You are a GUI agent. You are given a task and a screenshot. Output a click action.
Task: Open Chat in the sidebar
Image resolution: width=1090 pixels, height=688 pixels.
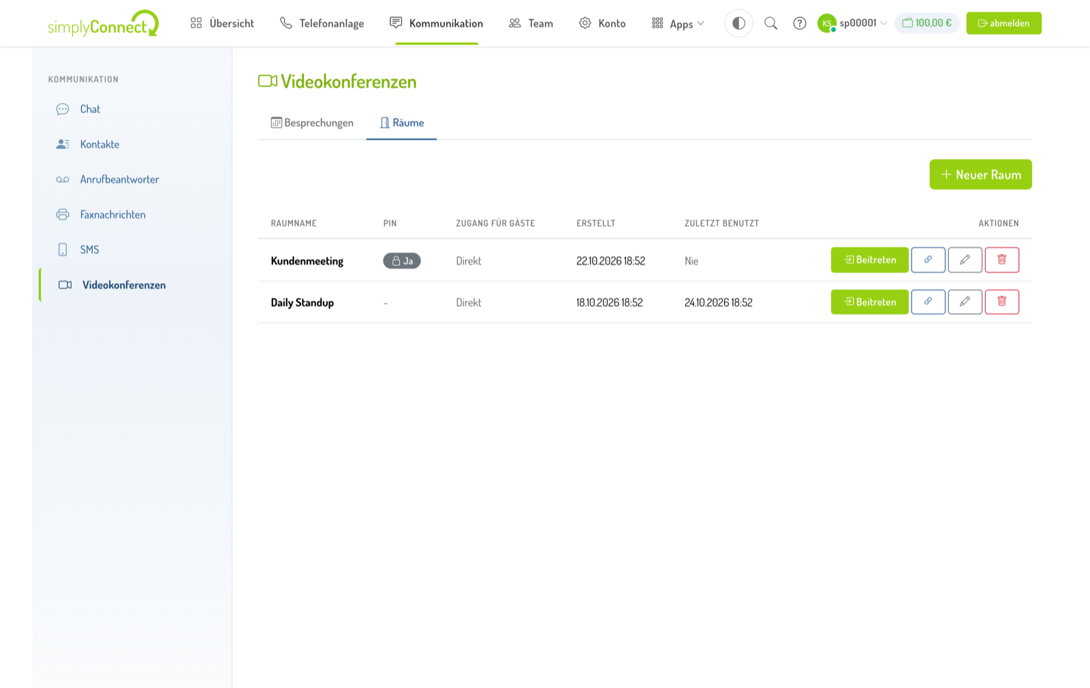pyautogui.click(x=90, y=109)
